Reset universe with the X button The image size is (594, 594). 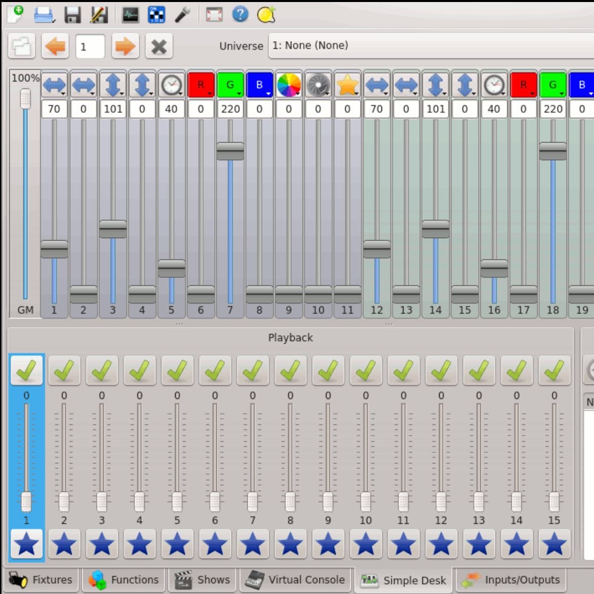click(x=159, y=46)
